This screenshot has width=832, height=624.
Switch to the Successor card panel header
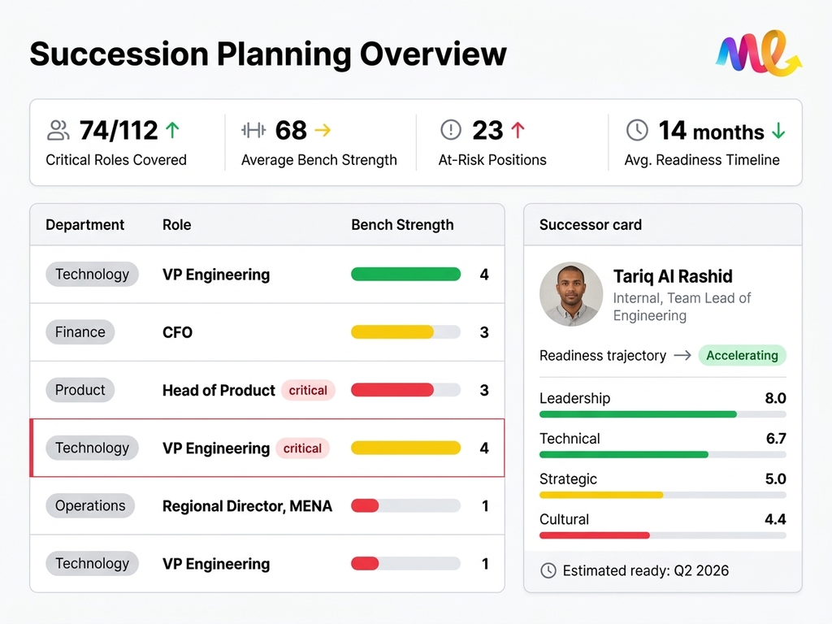coord(589,225)
